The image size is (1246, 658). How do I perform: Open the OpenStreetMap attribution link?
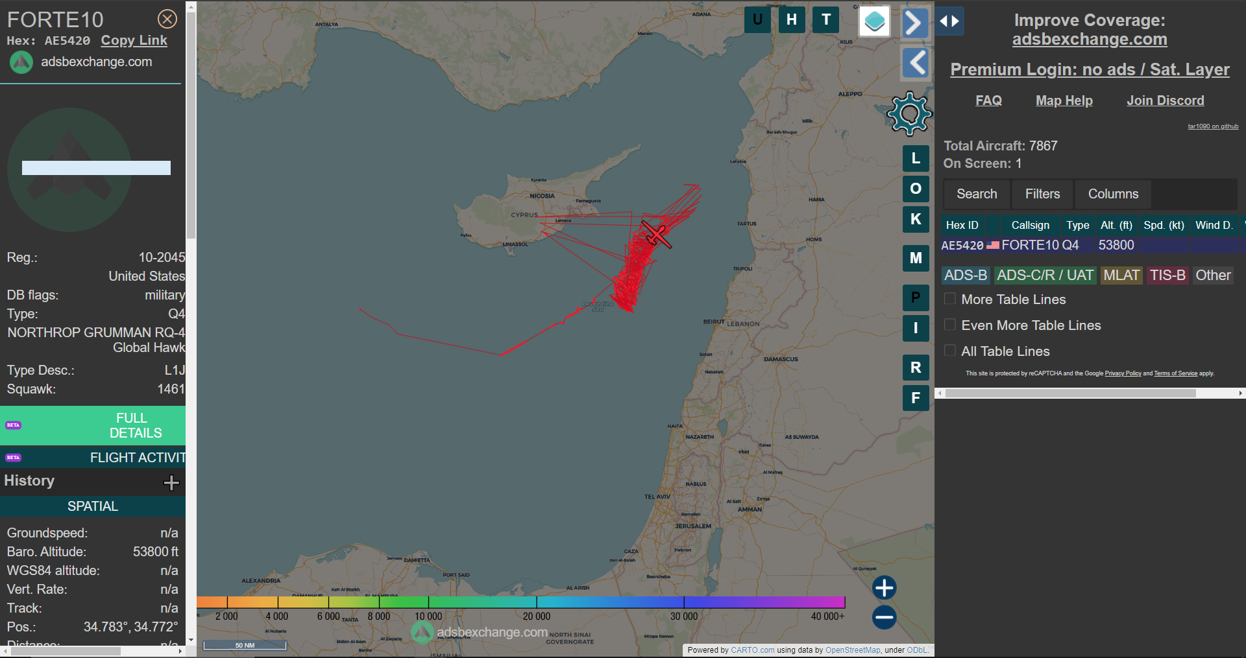[853, 650]
